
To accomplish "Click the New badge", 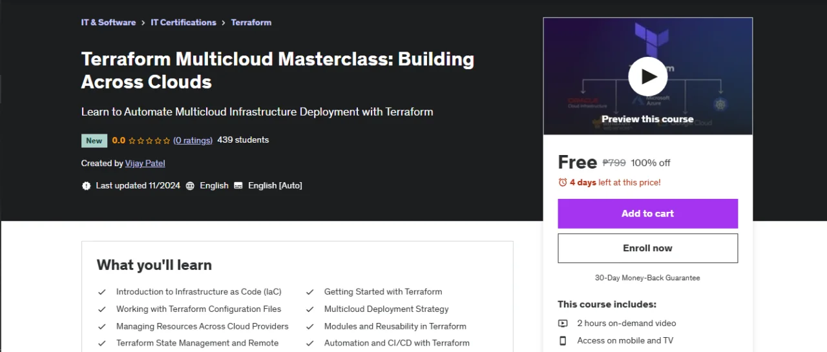I will pyautogui.click(x=94, y=141).
